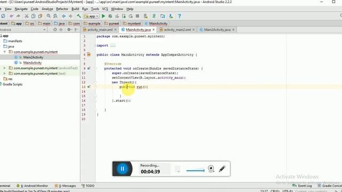Viewport: 342px width, 192px height.
Task: Expand the androidTest package node
Action: tap(5, 68)
